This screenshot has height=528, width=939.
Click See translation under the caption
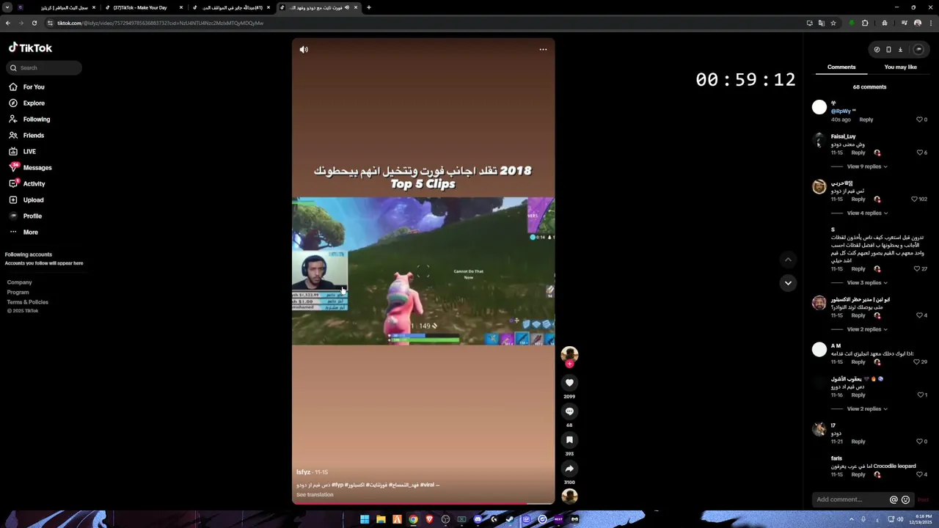click(315, 495)
